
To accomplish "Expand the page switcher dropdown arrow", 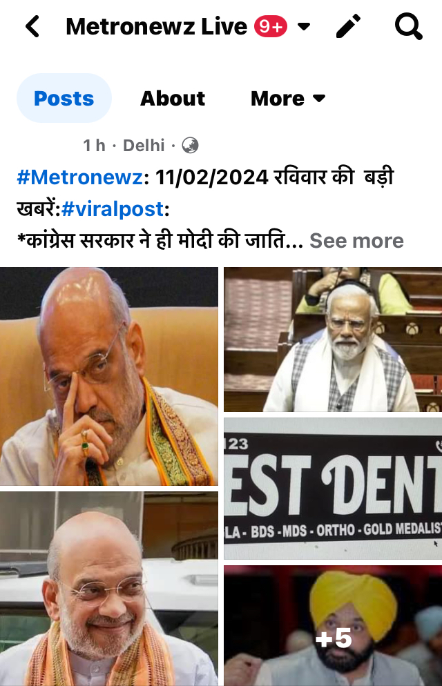I will 304,27.
